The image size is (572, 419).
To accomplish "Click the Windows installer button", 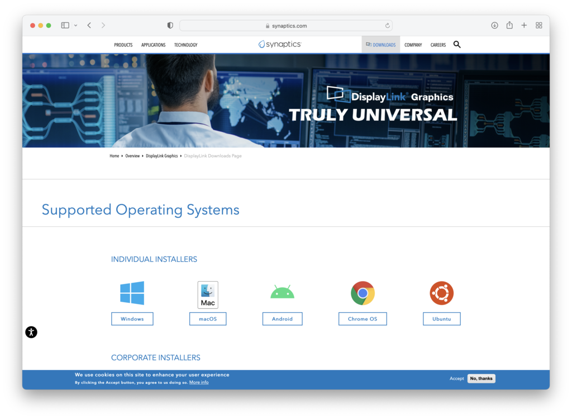I will tap(132, 318).
